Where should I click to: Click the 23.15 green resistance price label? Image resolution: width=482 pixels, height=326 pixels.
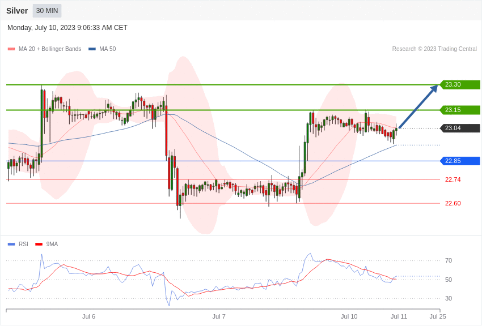(x=460, y=110)
